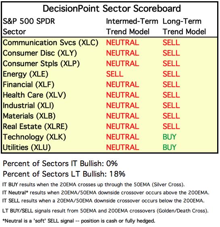Screen dimensions: 220x227
Task: Select the Utilities (XLU) sector label
Action: point(27,148)
